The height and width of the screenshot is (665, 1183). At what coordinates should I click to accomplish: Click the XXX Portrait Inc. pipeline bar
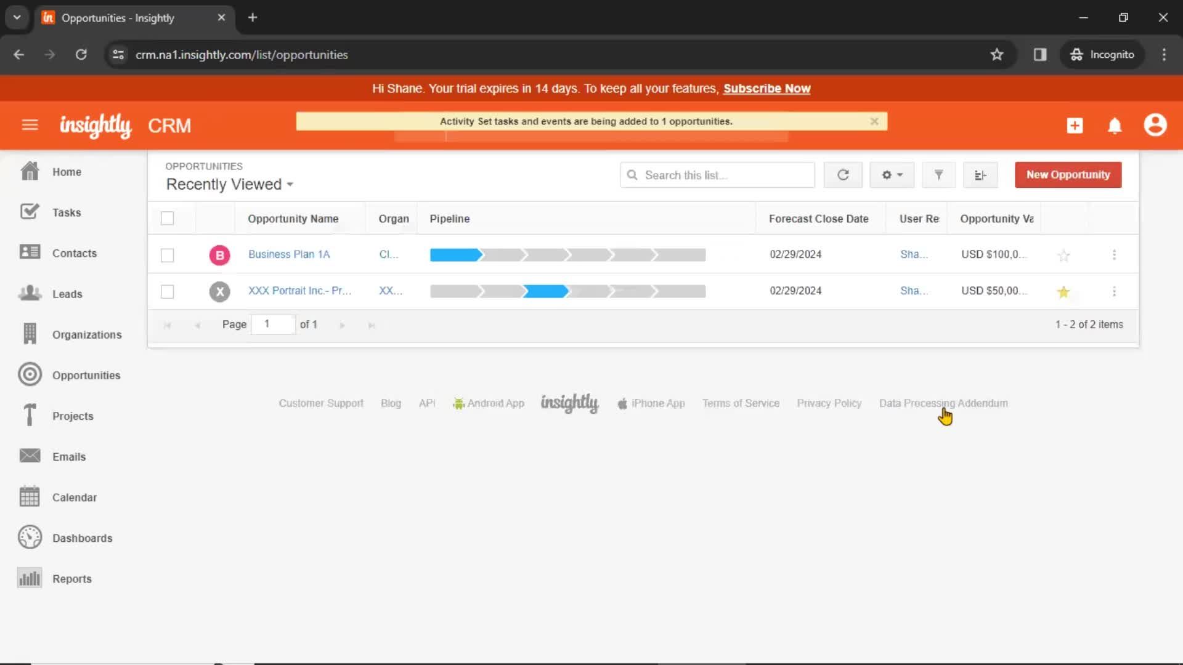[567, 291]
